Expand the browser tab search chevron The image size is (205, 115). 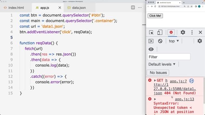tap(203, 3)
